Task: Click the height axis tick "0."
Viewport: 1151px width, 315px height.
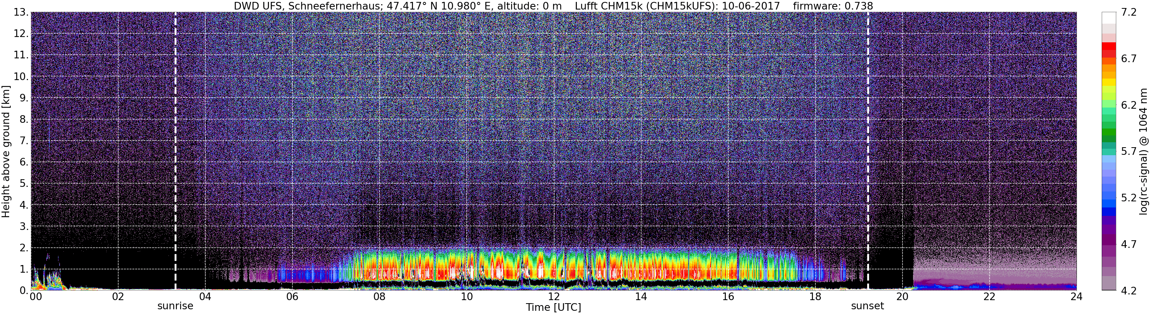Action: tap(24, 291)
